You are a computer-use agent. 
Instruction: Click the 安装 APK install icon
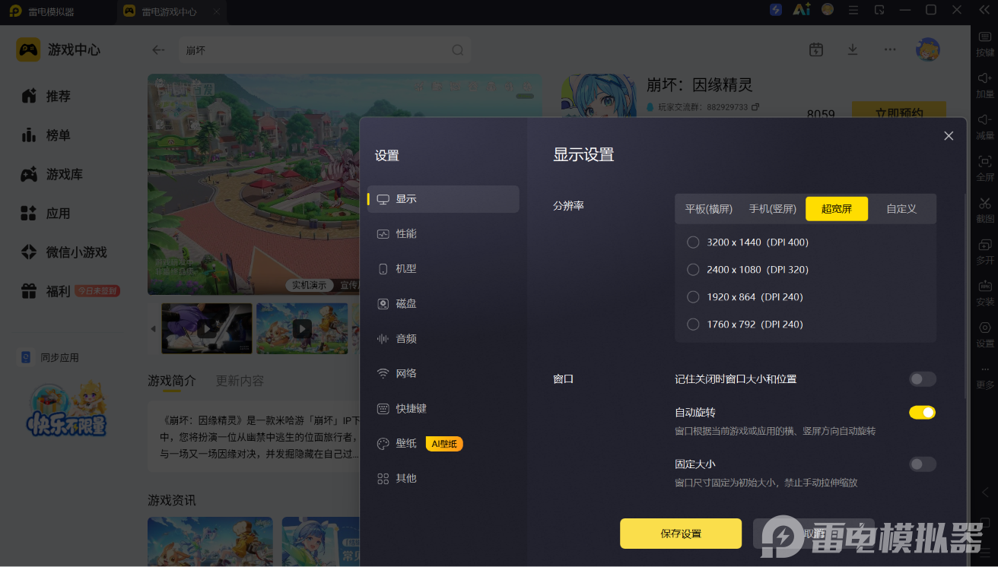pos(985,287)
